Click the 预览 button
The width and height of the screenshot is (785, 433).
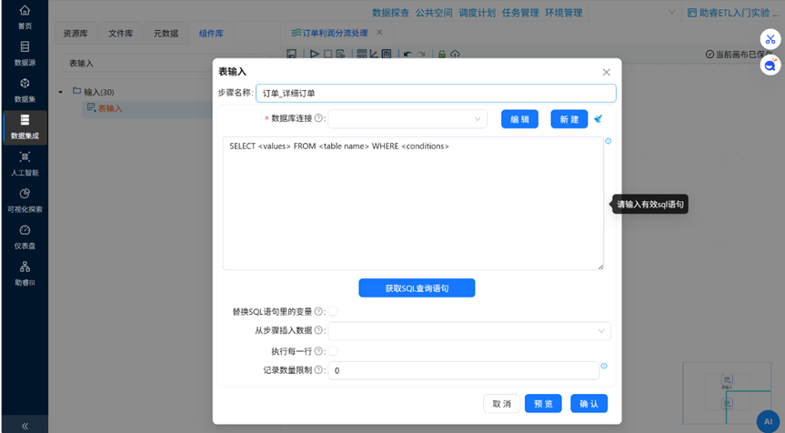tap(543, 404)
